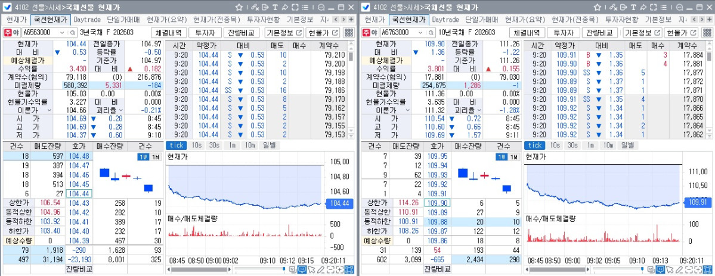Select the pencil draw tool in right chart
The image size is (715, 276).
tap(679, 269)
